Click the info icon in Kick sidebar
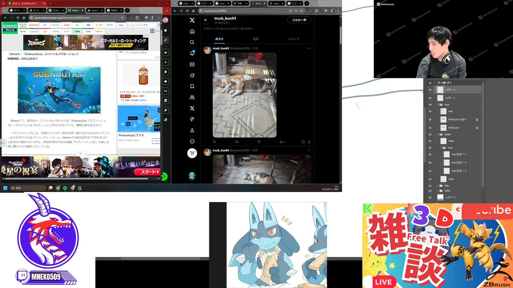Image resolution: width=513 pixels, height=288 pixels. point(166,30)
